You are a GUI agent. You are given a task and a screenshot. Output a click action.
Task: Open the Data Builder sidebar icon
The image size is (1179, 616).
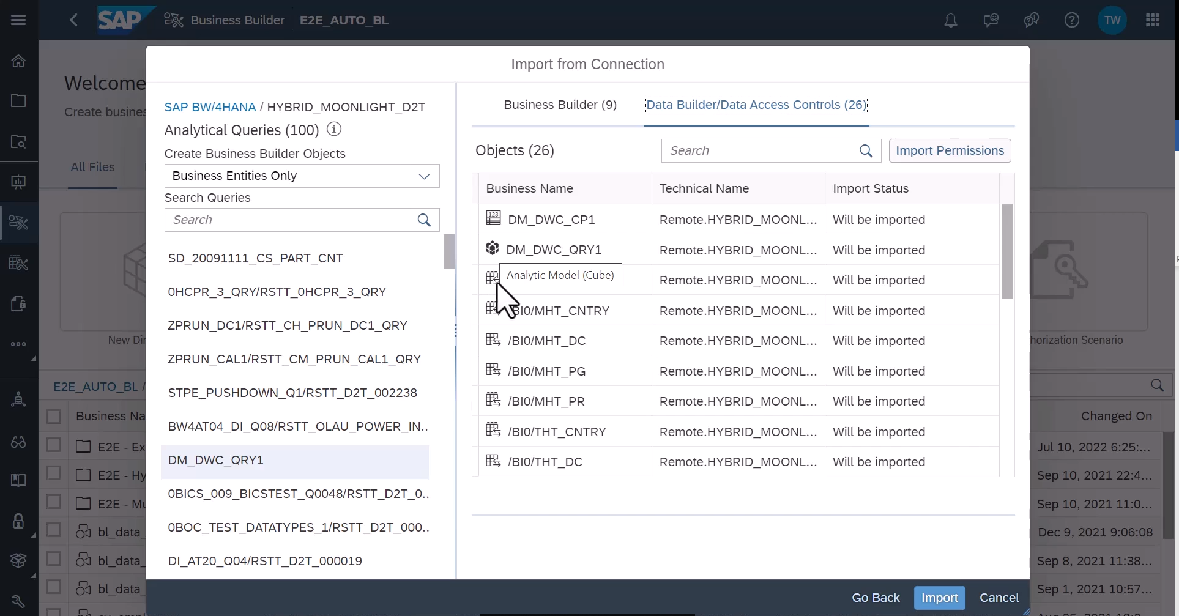click(18, 263)
